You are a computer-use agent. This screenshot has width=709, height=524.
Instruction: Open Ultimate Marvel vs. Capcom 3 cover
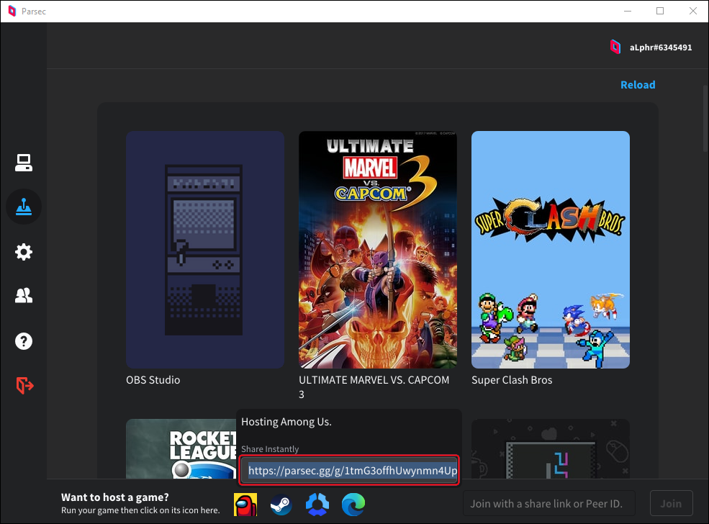click(378, 249)
